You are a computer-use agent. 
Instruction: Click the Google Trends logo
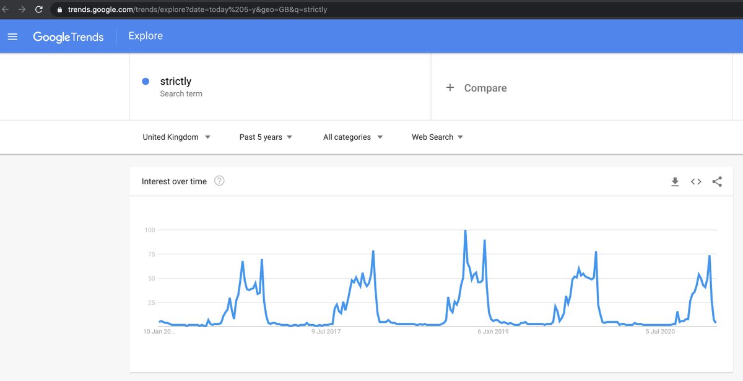69,37
